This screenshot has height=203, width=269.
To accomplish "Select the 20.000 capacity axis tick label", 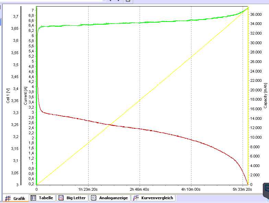I will point(256,90).
